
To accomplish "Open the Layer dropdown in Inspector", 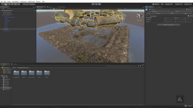I will tap(183, 11).
